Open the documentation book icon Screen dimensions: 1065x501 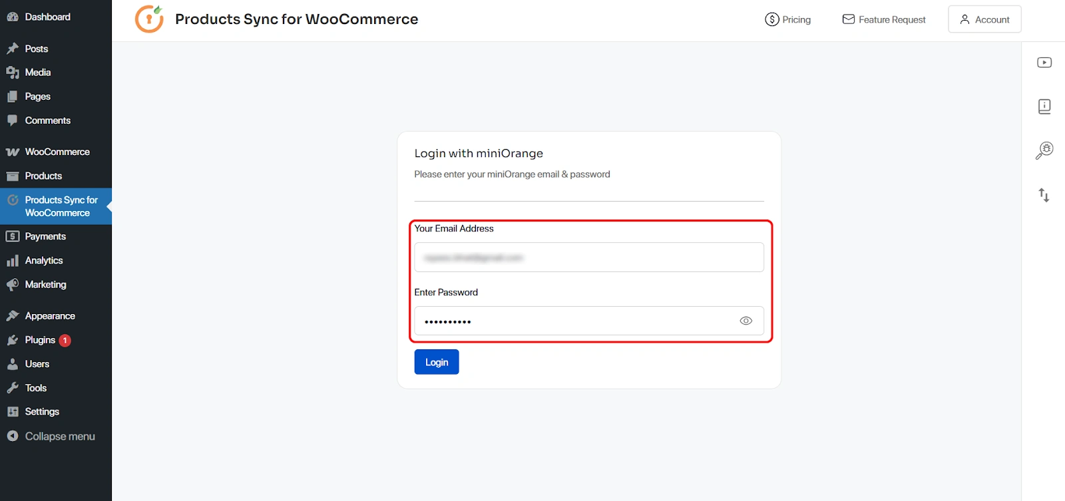1044,106
